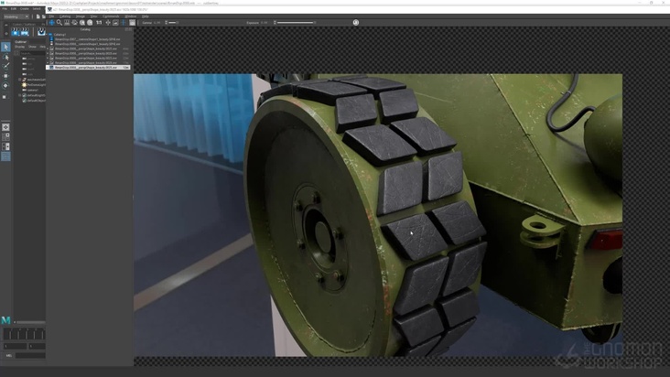This screenshot has width=670, height=377.
Task: Click the blue vertical wipe line icon
Action: click(124, 23)
